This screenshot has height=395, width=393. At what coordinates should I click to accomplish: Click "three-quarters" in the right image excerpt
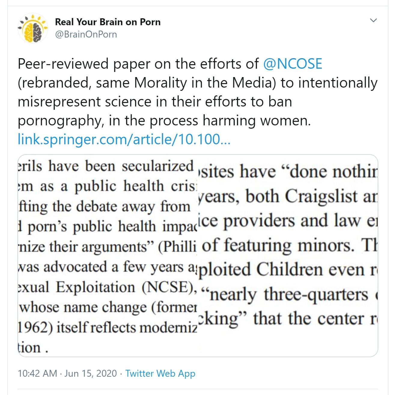[x=315, y=295]
